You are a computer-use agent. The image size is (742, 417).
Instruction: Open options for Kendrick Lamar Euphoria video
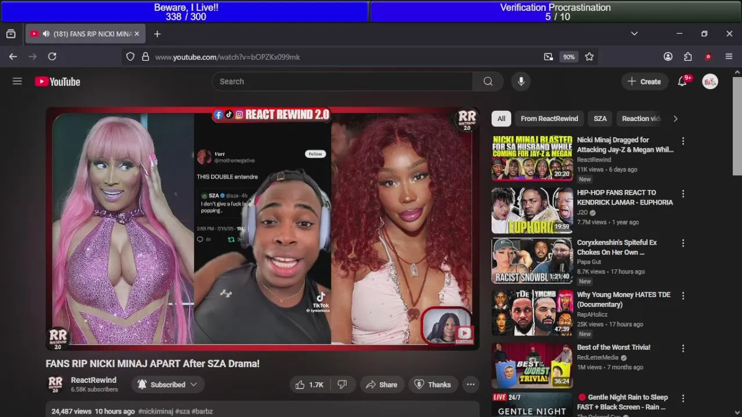click(x=683, y=193)
